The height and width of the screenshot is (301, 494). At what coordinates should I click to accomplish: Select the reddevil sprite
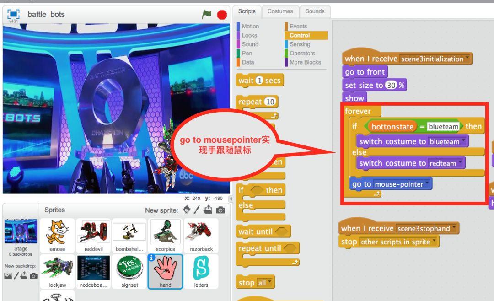point(94,235)
